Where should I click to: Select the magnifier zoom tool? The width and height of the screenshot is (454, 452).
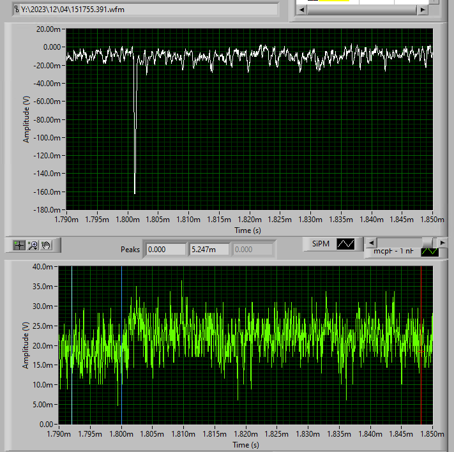point(33,245)
